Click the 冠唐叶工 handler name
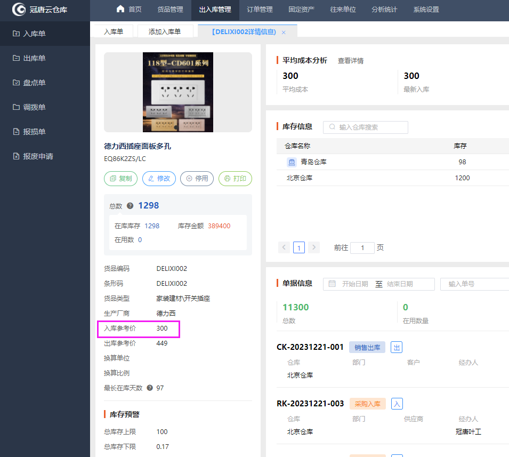 point(468,431)
